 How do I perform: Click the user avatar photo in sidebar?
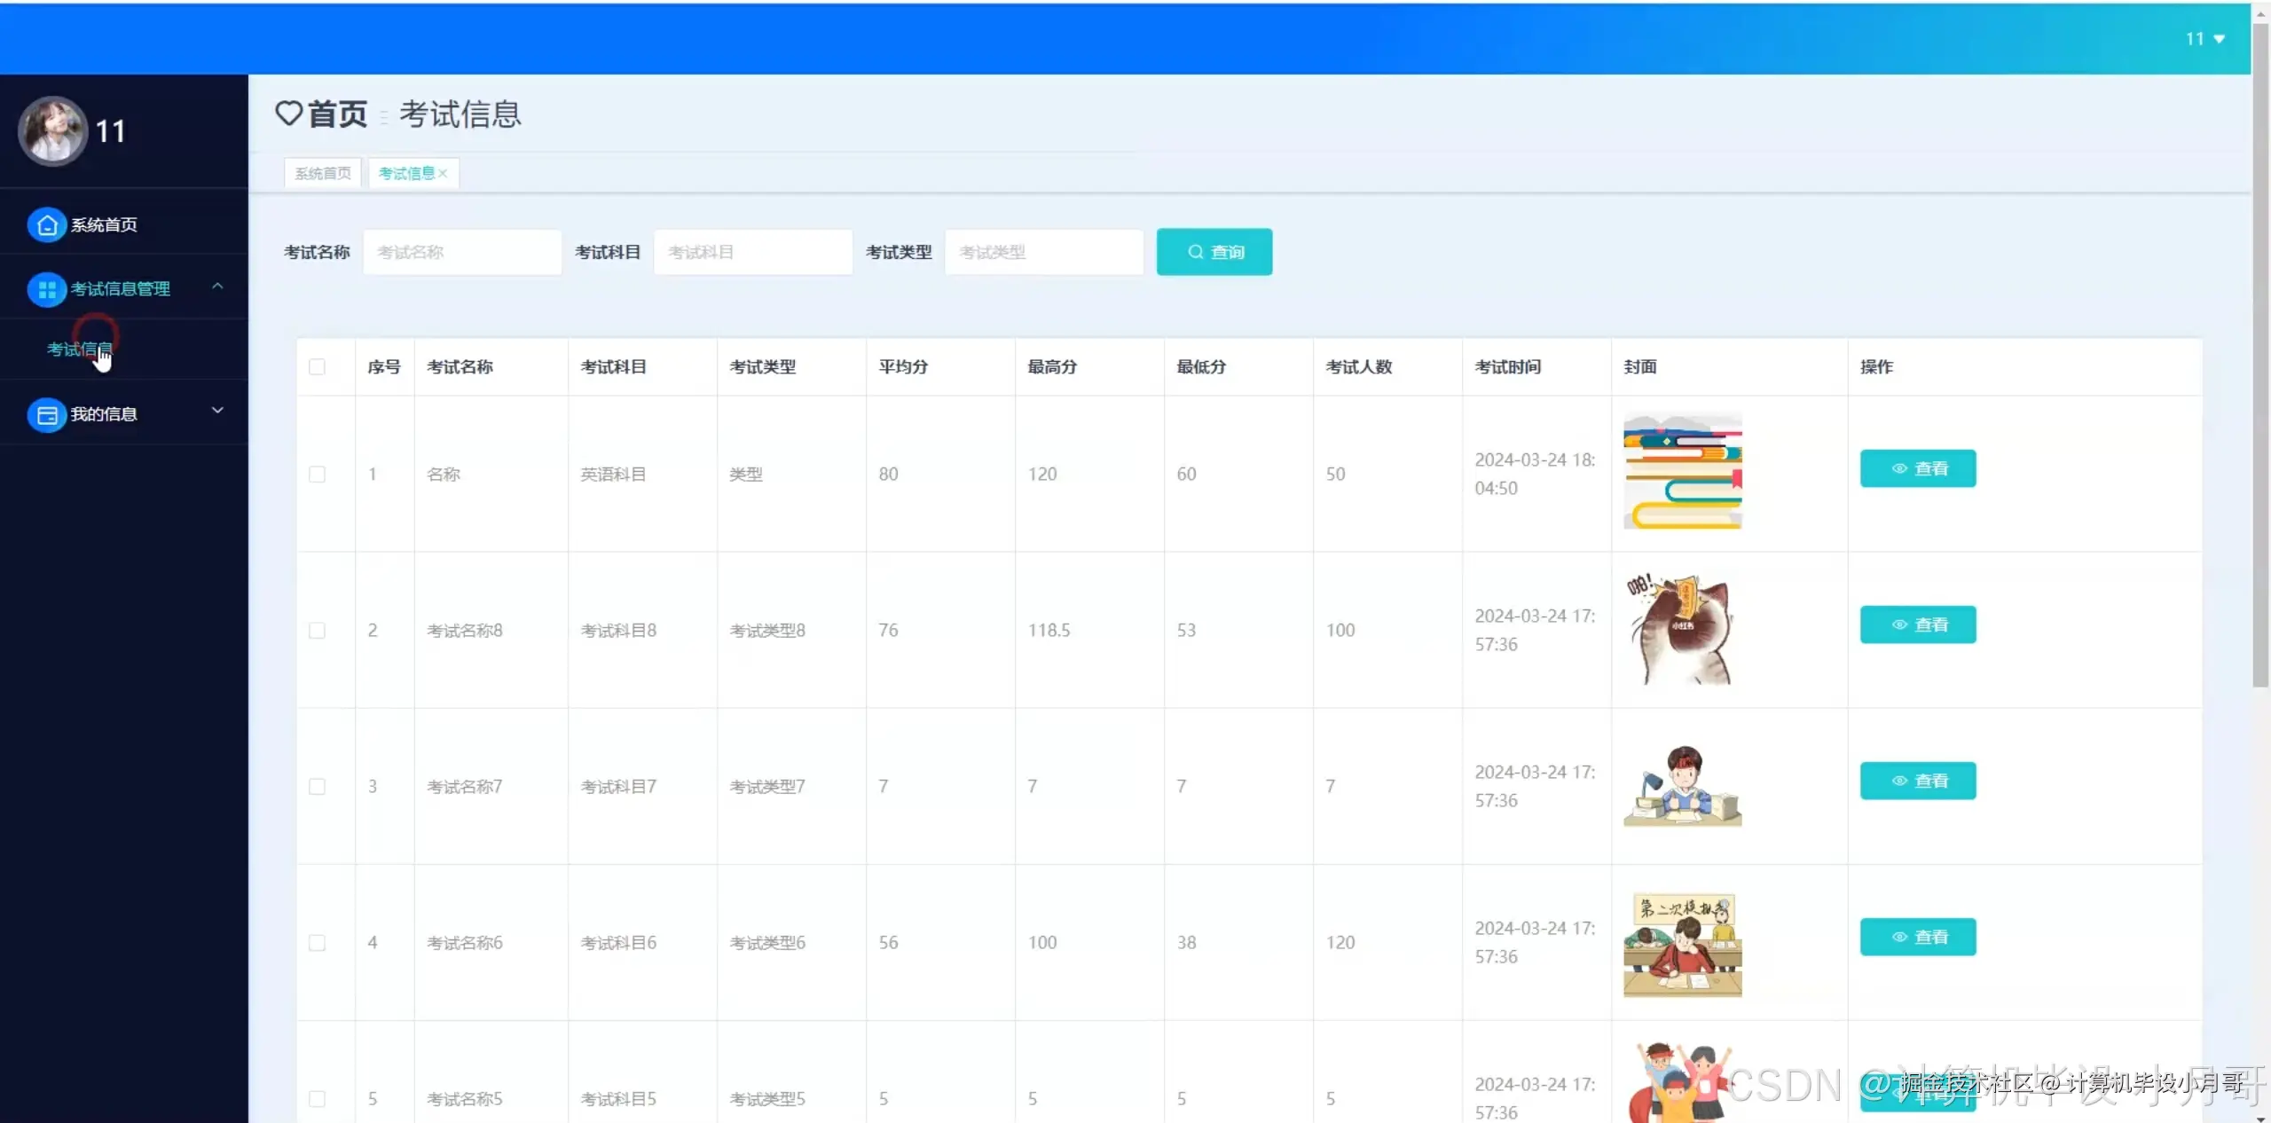point(53,131)
